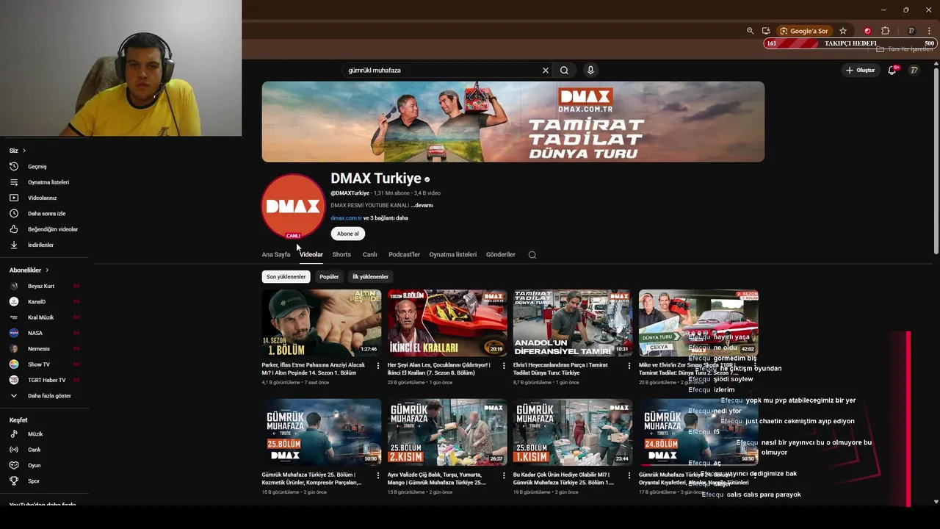This screenshot has width=940, height=529.
Task: Open options menu for İkinci El Kralları video
Action: click(x=504, y=365)
